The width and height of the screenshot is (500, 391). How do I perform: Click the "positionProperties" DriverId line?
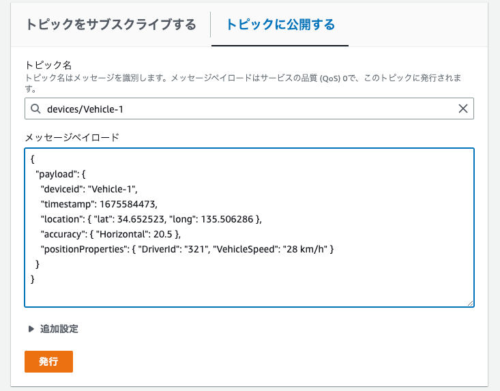coord(187,249)
